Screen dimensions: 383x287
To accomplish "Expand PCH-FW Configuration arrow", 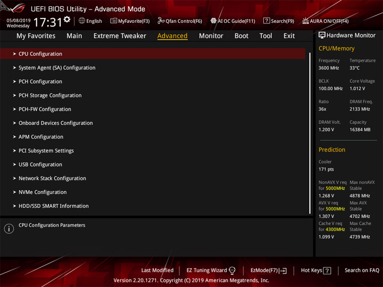I will coord(14,109).
